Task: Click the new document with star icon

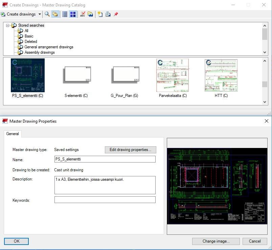Action: click(100, 14)
